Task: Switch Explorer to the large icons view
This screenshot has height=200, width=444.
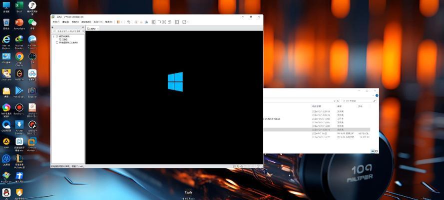Action: click(376, 151)
